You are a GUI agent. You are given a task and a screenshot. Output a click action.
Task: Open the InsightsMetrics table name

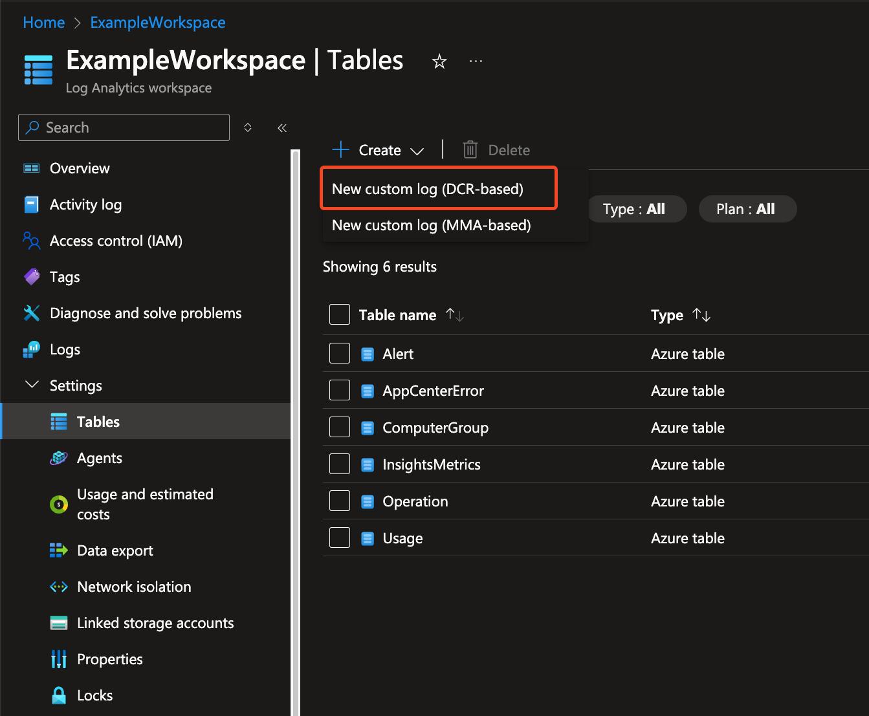point(432,464)
